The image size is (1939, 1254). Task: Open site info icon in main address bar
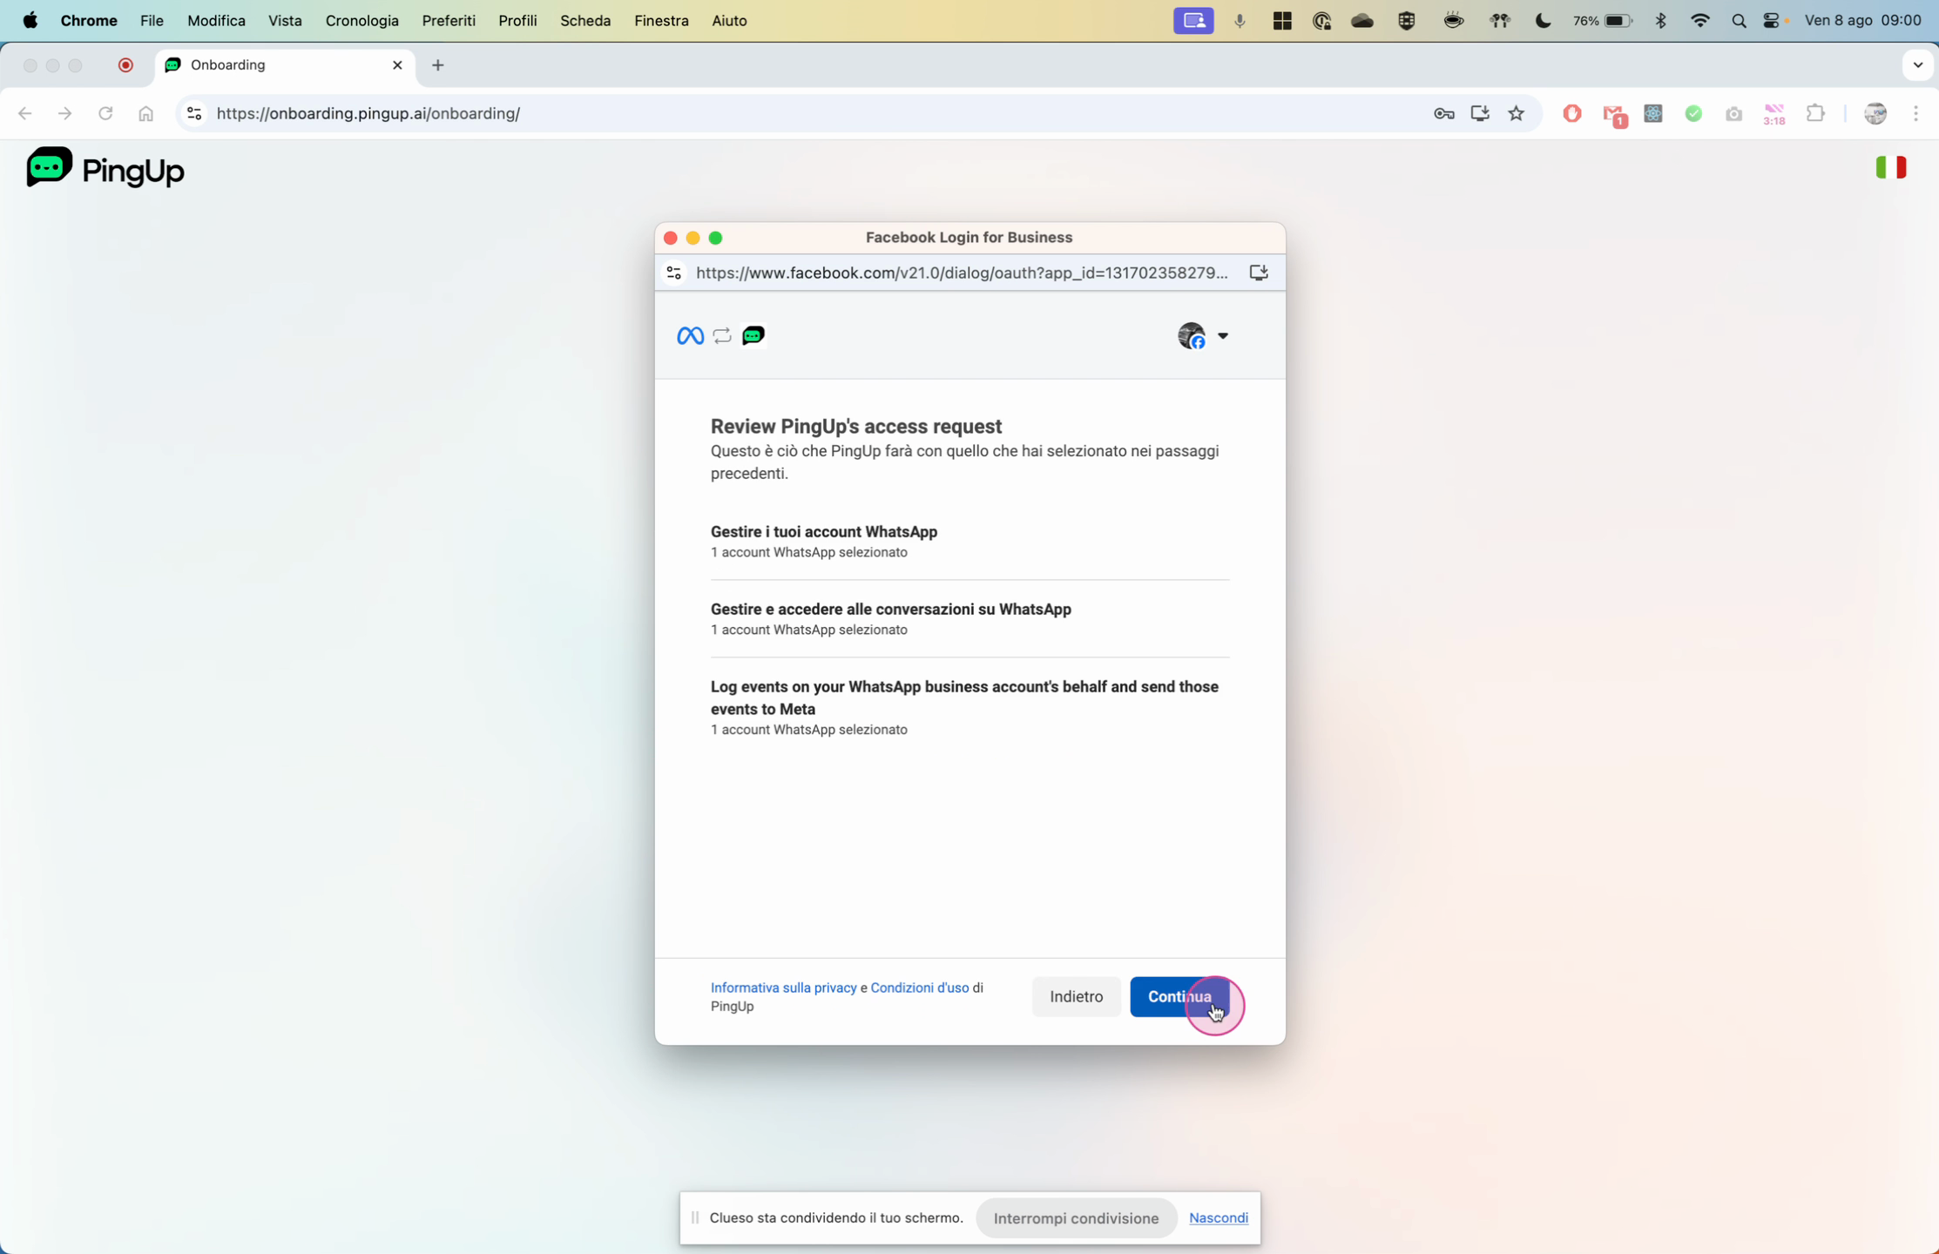(x=194, y=114)
